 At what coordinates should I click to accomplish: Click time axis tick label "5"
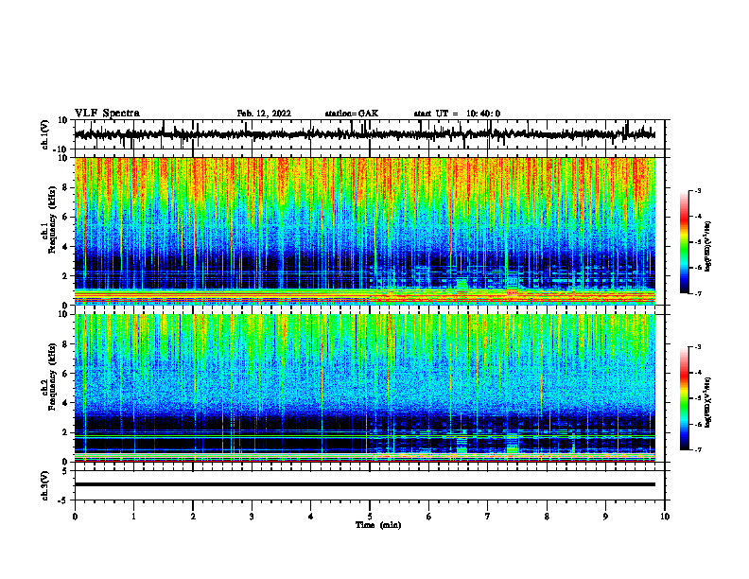tap(370, 517)
